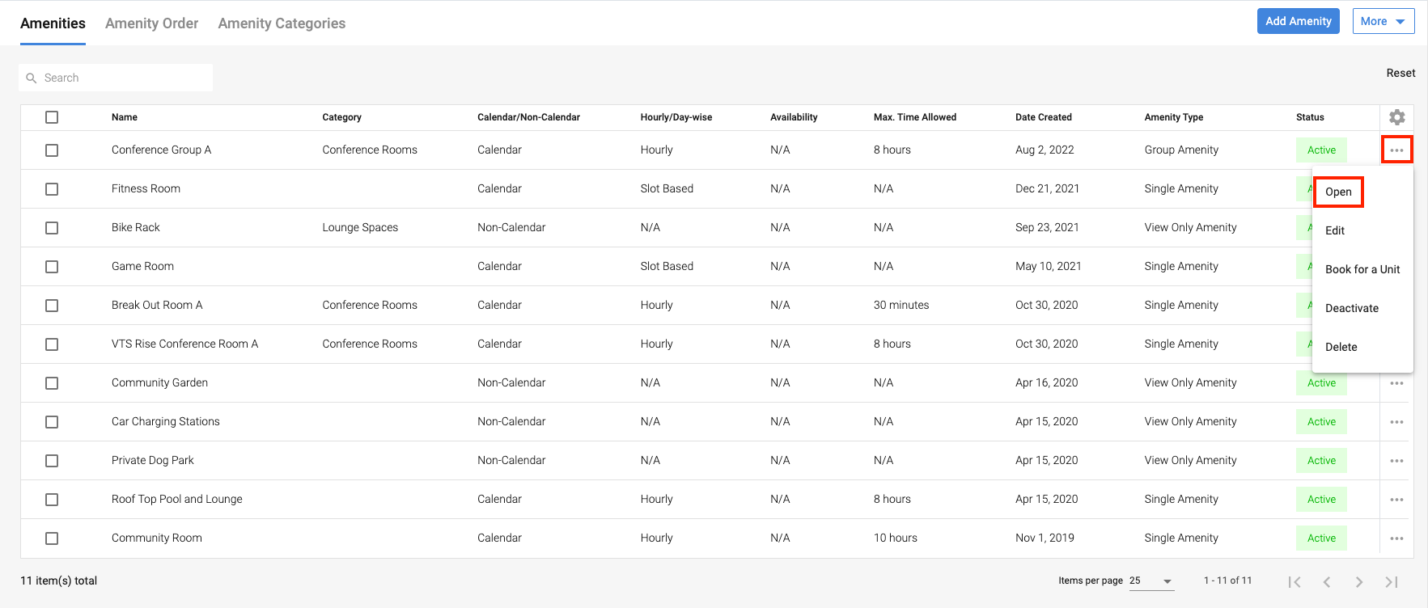Select the Fitness Room row checkbox

[52, 189]
